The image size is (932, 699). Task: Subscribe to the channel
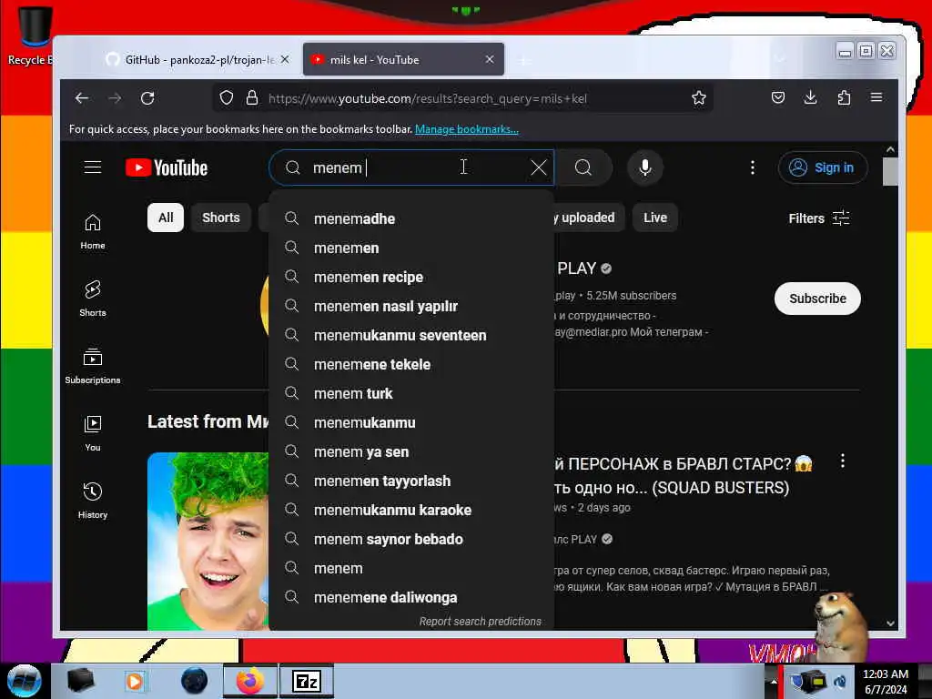(x=817, y=299)
